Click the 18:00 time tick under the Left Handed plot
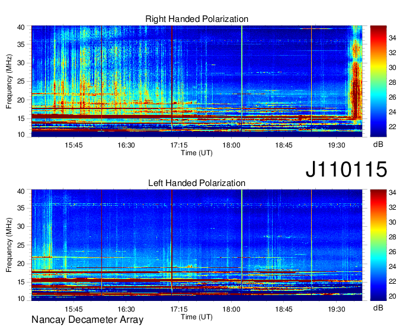The width and height of the screenshot is (403, 327). coord(231,309)
